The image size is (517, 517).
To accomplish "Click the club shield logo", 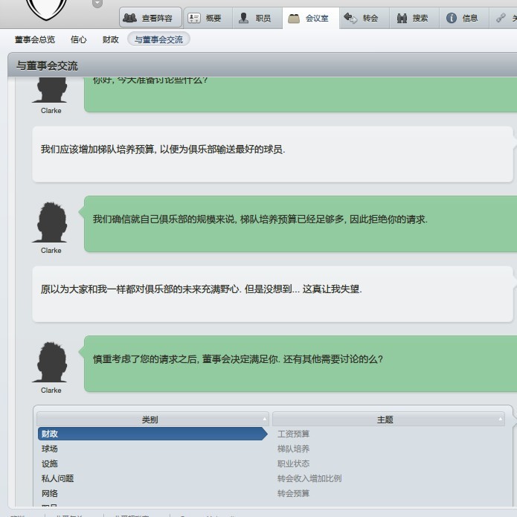I will [x=46, y=10].
